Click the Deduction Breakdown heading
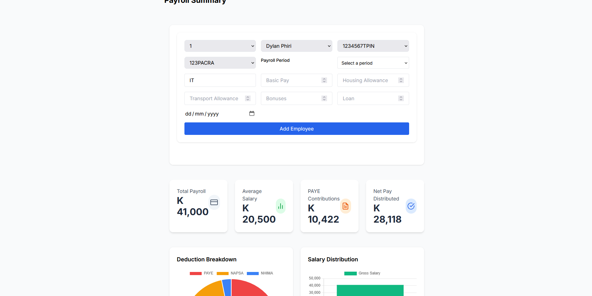This screenshot has height=296, width=592. coord(207,259)
